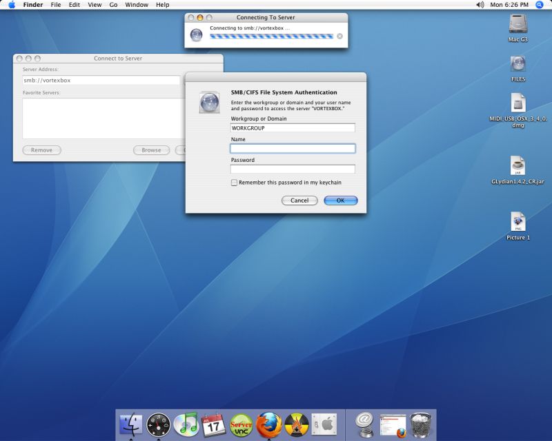Open Finder from the Dock
Image resolution: width=552 pixels, height=441 pixels.
(131, 424)
